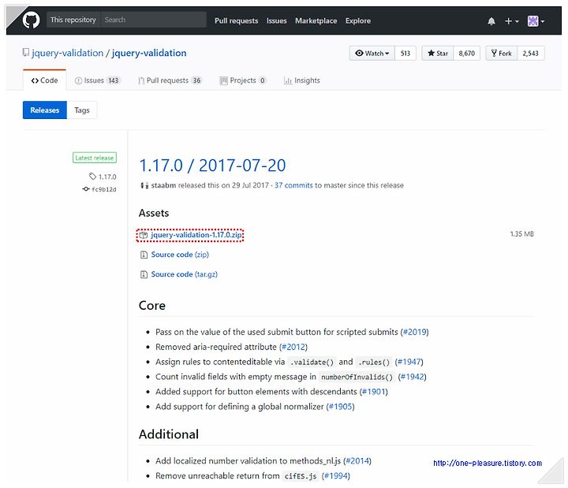Switch to the Code tab
The height and width of the screenshot is (488, 568).
44,80
